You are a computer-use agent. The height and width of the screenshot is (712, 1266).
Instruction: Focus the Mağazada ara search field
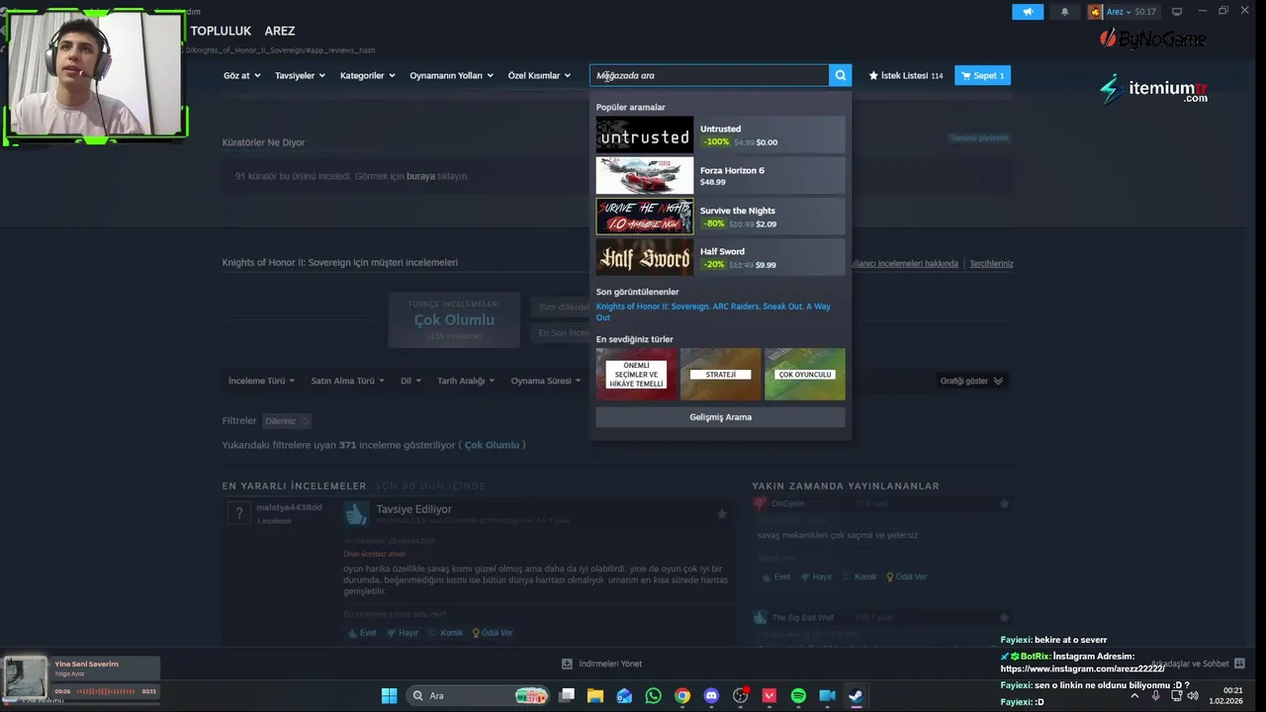pos(709,75)
